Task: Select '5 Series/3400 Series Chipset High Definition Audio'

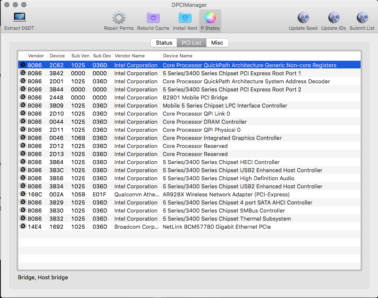Action: coord(228,178)
